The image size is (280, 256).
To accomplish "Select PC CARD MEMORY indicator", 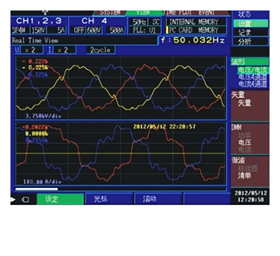I will (x=196, y=30).
